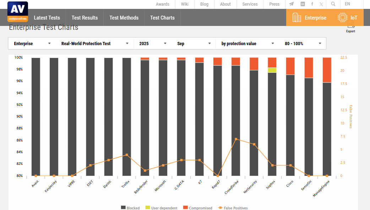Click the ManageEngine compromised red segment
This screenshot has width=370, height=210.
pyautogui.click(x=327, y=70)
